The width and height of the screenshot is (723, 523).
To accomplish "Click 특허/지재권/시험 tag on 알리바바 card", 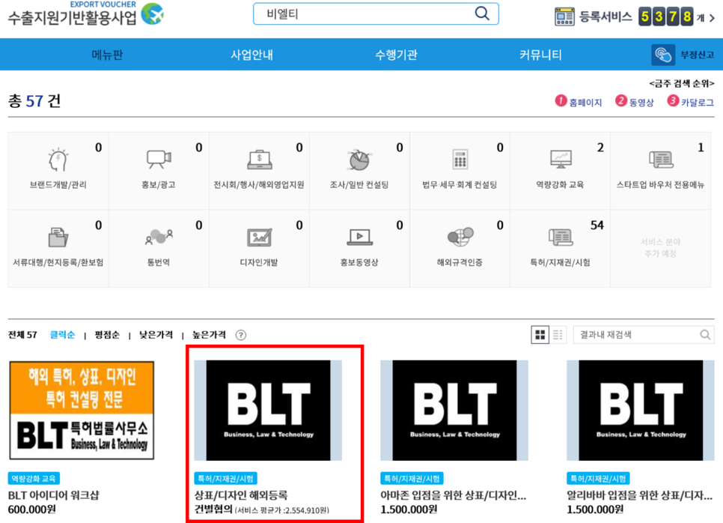I will pyautogui.click(x=598, y=478).
